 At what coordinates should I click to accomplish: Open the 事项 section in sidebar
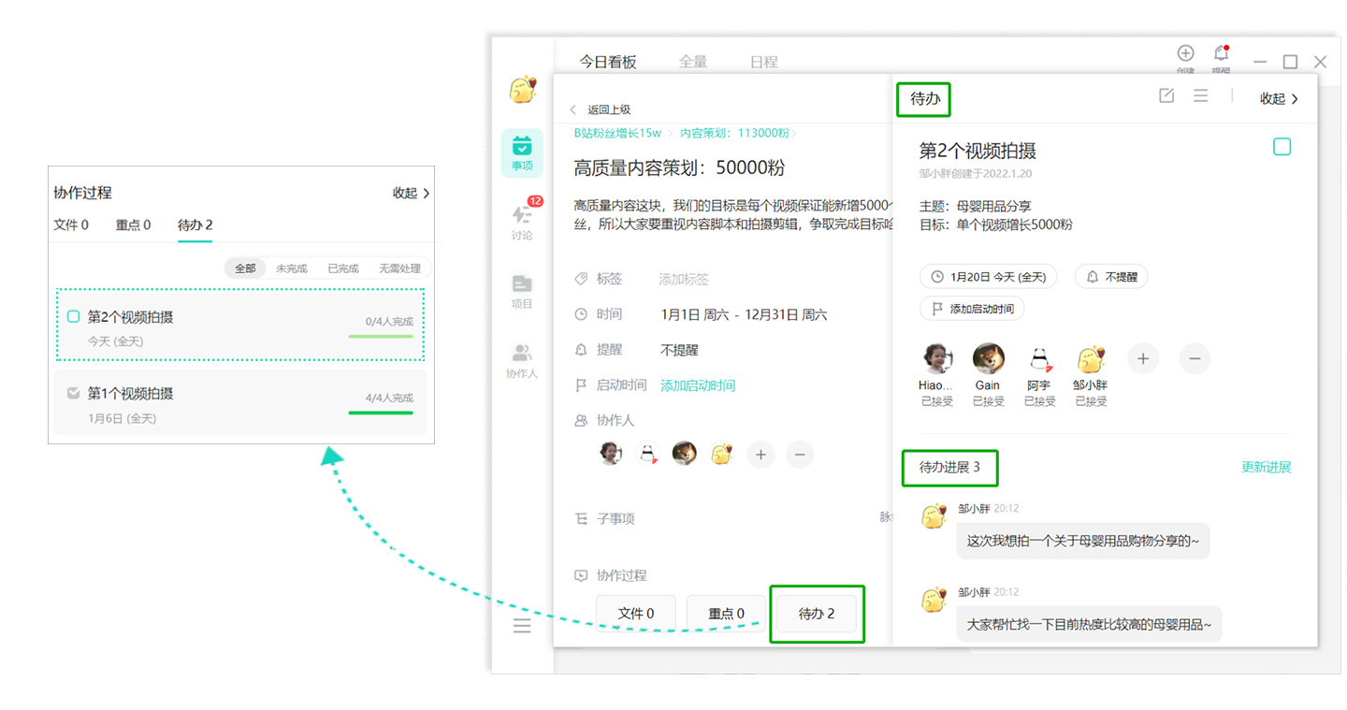click(x=522, y=152)
